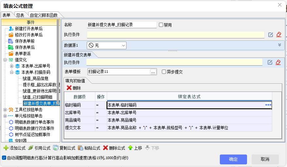Click the red X 删除 icon in 填充初始值
287x167 pixels.
[x=69, y=88]
